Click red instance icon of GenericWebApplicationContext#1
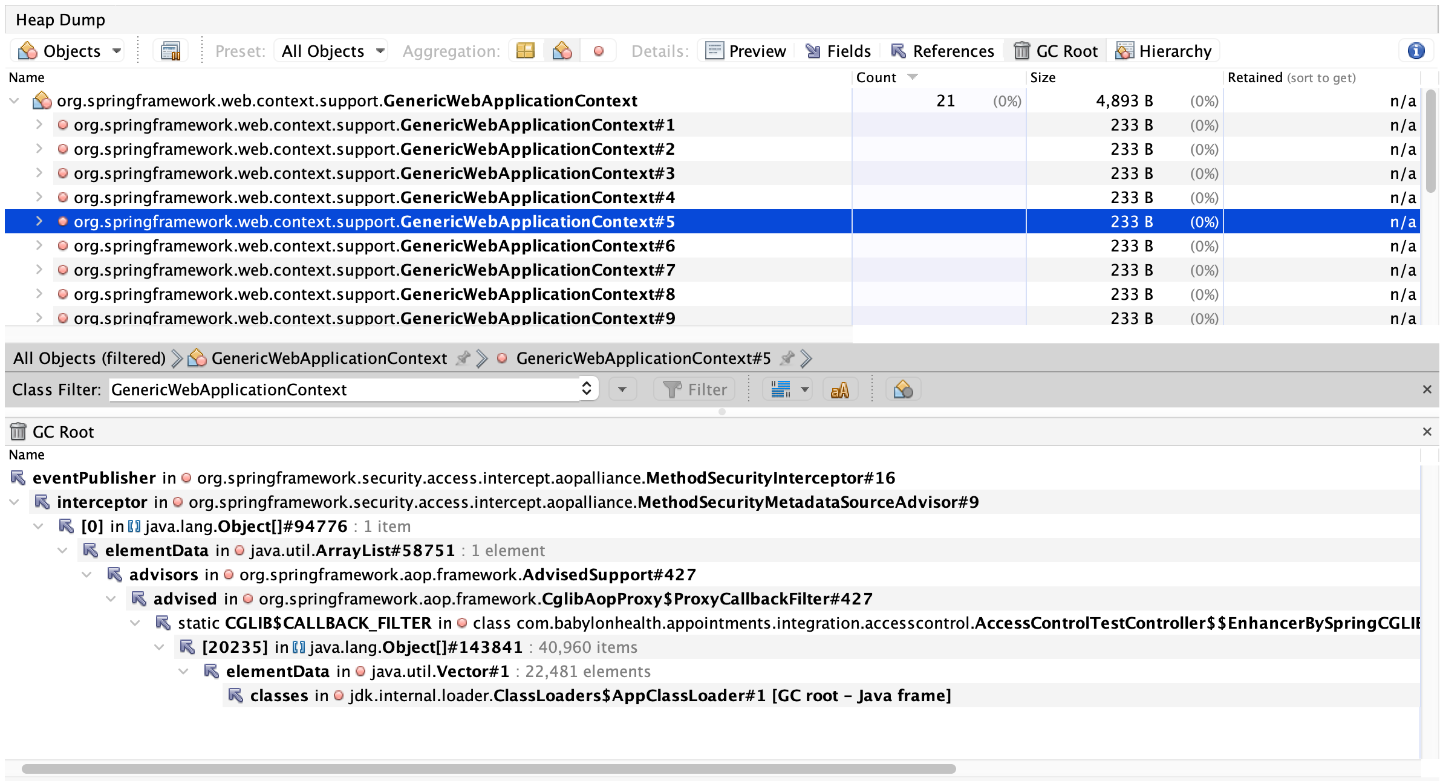1443x781 pixels. [62, 125]
